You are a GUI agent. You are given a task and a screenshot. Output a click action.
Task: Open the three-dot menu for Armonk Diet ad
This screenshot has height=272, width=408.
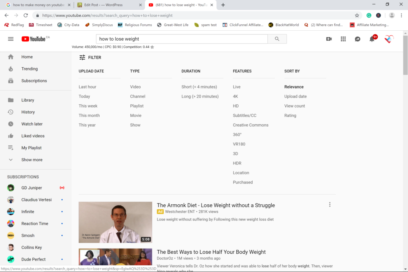click(x=330, y=205)
